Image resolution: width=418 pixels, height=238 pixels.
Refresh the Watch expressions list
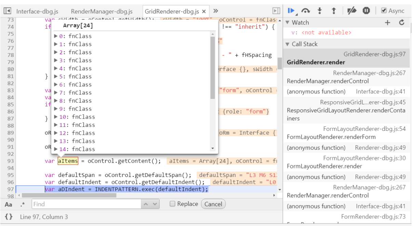point(402,23)
